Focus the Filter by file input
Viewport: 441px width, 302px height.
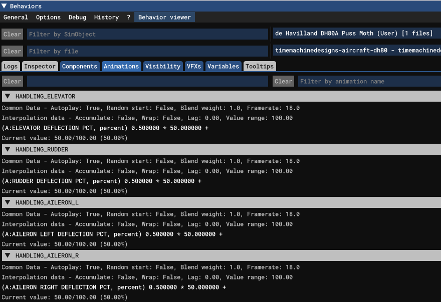coord(147,51)
